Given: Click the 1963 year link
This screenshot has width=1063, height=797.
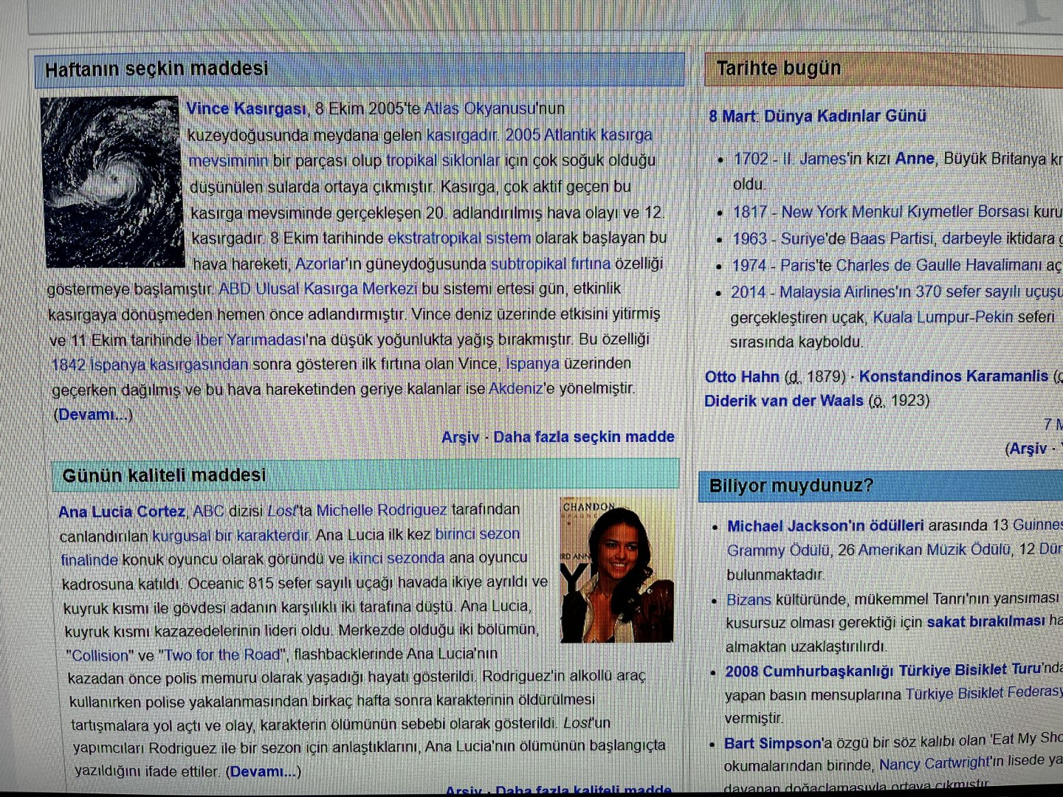Looking at the screenshot, I should coord(750,238).
